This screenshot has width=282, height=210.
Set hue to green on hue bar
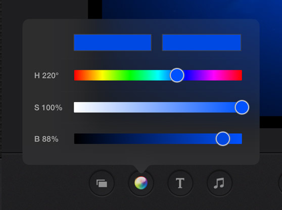(x=130, y=75)
